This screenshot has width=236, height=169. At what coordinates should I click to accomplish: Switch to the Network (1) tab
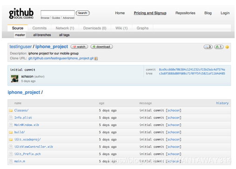65,28
